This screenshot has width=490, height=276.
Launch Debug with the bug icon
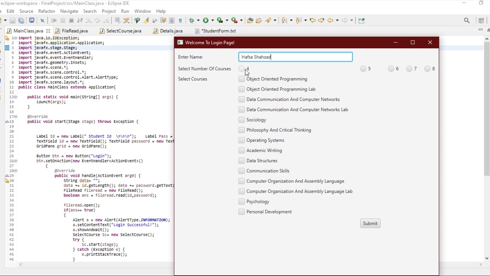point(191,21)
